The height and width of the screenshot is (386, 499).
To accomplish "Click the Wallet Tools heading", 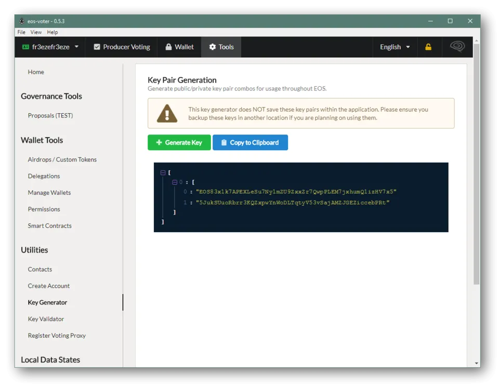I will 42,140.
